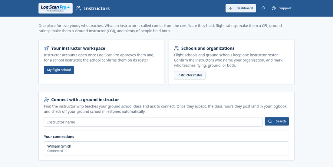Click the Support lifebuoy icon
The image size is (333, 167).
pos(274,8)
